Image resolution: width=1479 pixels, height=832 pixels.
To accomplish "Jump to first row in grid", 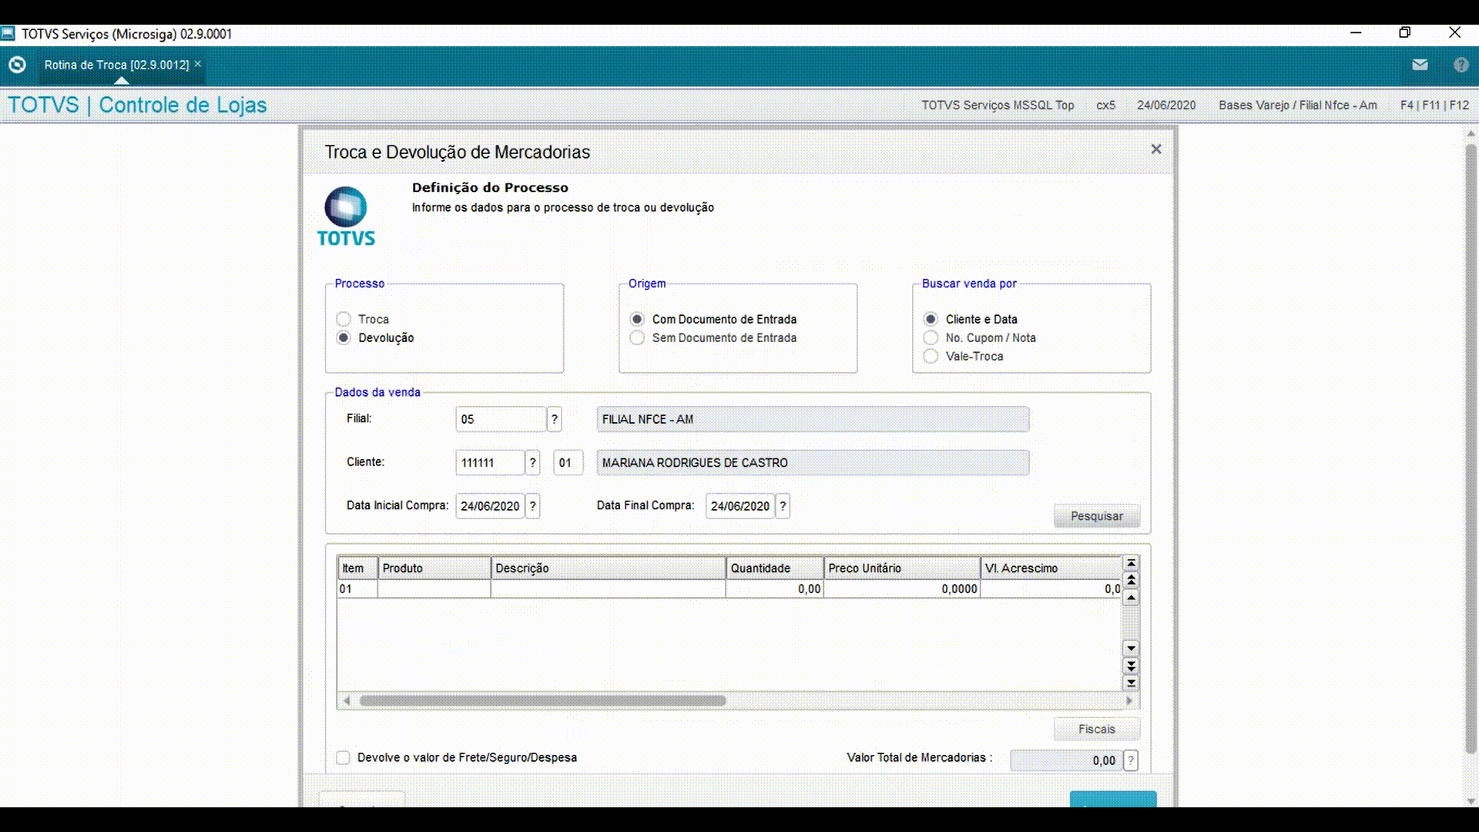I will 1131,563.
